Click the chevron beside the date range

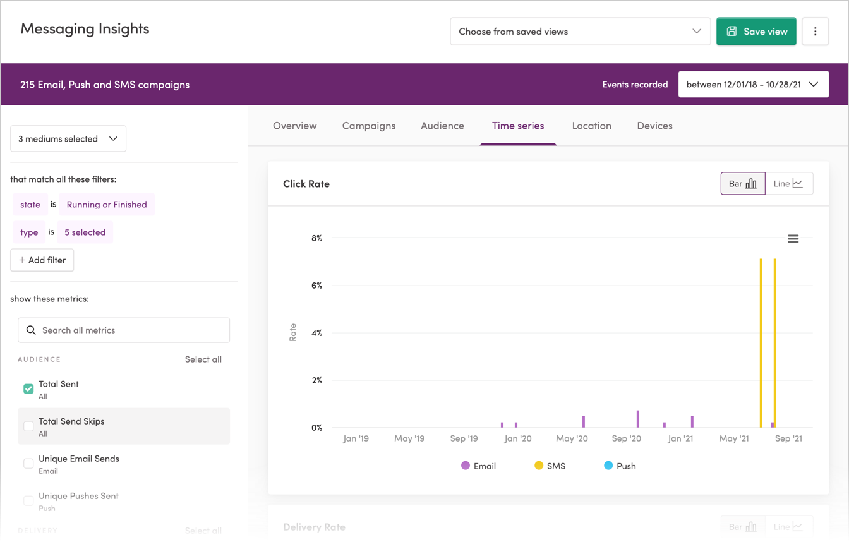pyautogui.click(x=814, y=84)
